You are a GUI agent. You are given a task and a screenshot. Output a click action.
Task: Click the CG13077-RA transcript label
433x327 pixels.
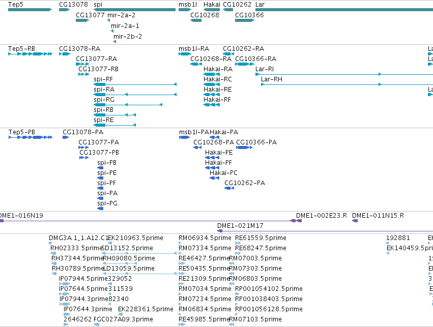coord(96,59)
